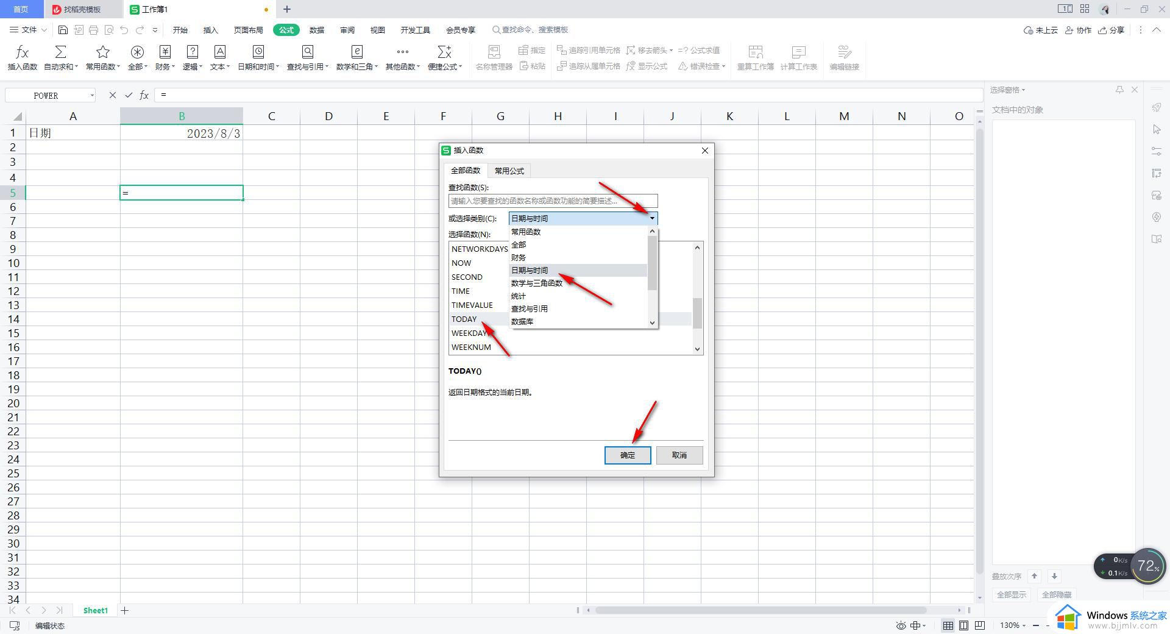Pin the selection pane

[x=1119, y=90]
